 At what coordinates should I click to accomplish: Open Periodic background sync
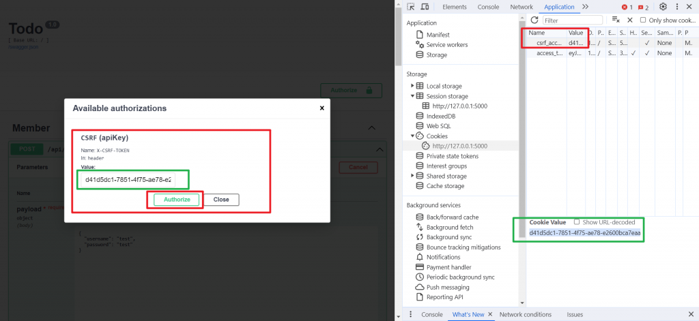click(x=460, y=277)
